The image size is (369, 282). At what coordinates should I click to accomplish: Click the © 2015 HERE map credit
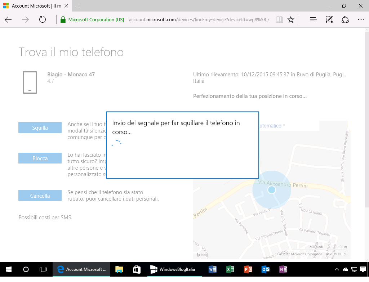pyautogui.click(x=337, y=254)
